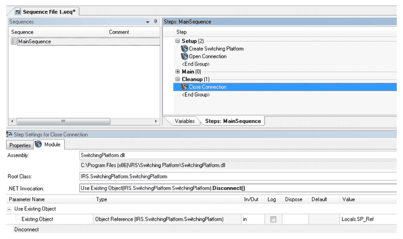Click the Sequence File 1.seq tab icon
Viewport: 403px width, 239px height.
(18, 12)
